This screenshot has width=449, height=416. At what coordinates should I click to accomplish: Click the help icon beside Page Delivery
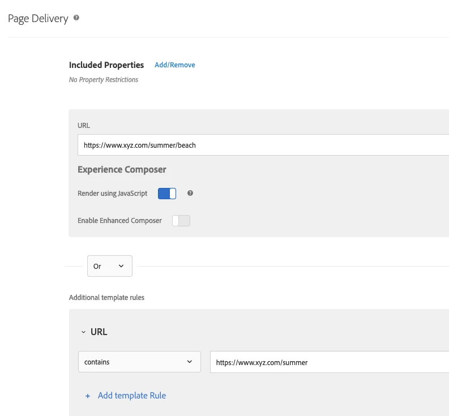click(x=76, y=18)
